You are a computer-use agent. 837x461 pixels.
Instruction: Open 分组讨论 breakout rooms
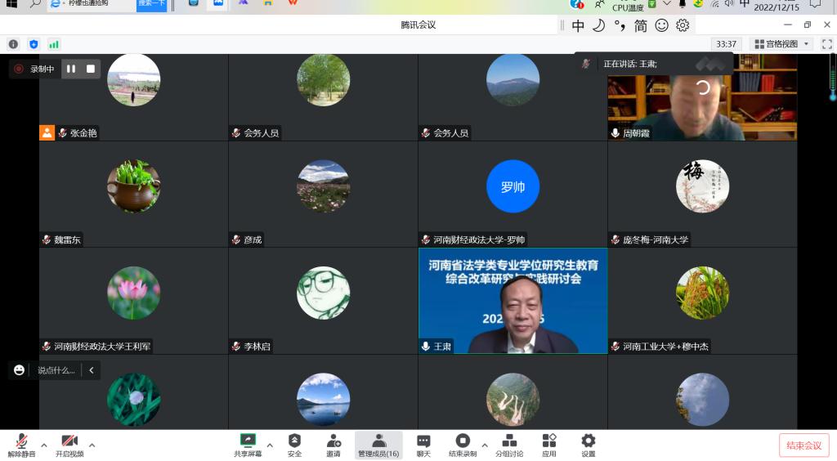[x=508, y=445]
